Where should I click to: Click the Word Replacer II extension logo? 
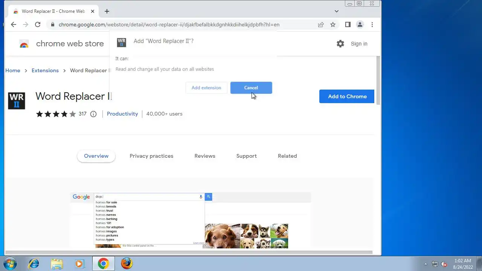pos(16,101)
